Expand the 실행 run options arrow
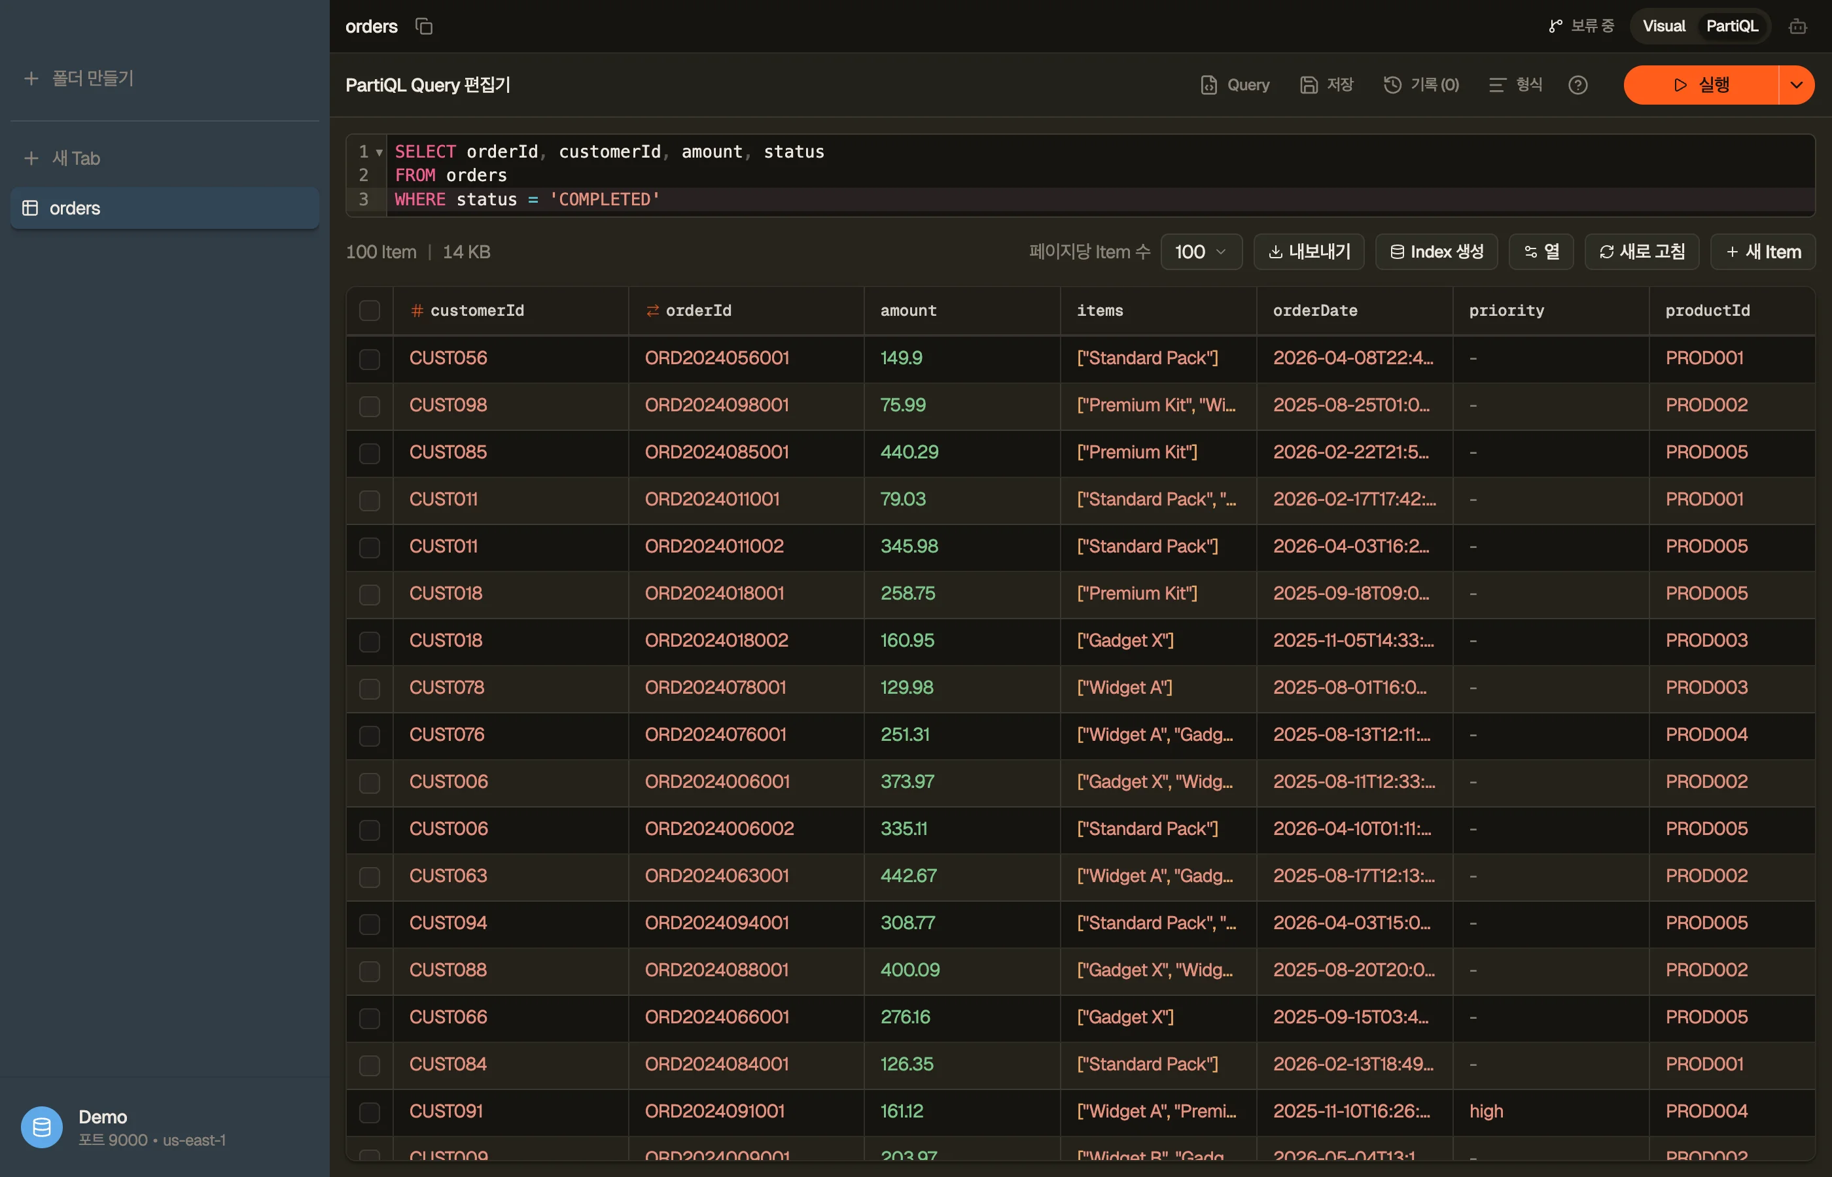The image size is (1832, 1177). click(x=1796, y=85)
